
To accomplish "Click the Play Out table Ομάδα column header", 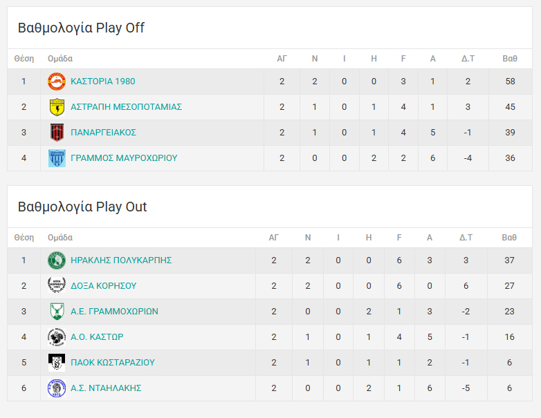I will 60,238.
